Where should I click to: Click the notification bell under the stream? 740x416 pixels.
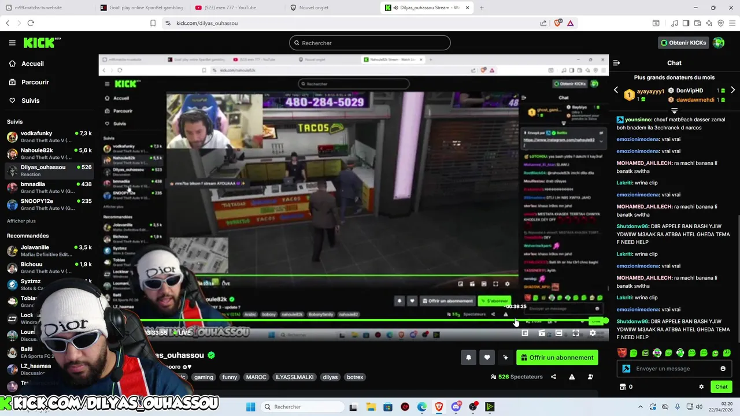point(468,358)
